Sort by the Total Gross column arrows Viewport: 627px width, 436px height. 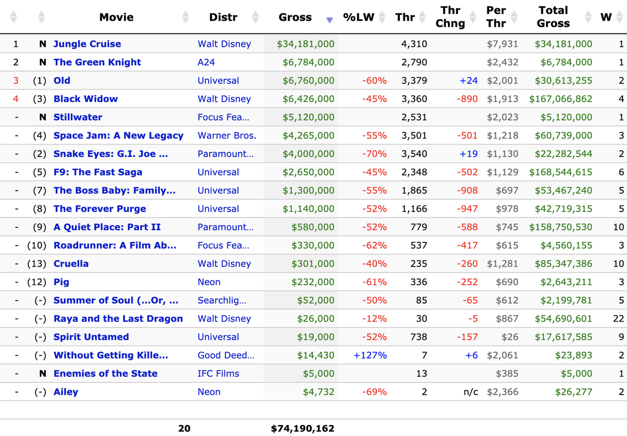[588, 17]
